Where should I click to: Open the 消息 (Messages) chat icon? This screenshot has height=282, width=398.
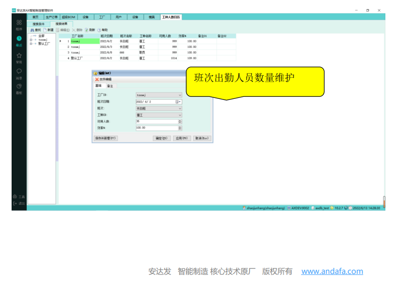point(19,72)
